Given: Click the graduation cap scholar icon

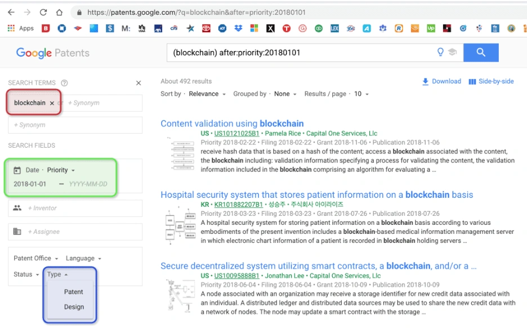Looking at the screenshot, I should pos(452,52).
